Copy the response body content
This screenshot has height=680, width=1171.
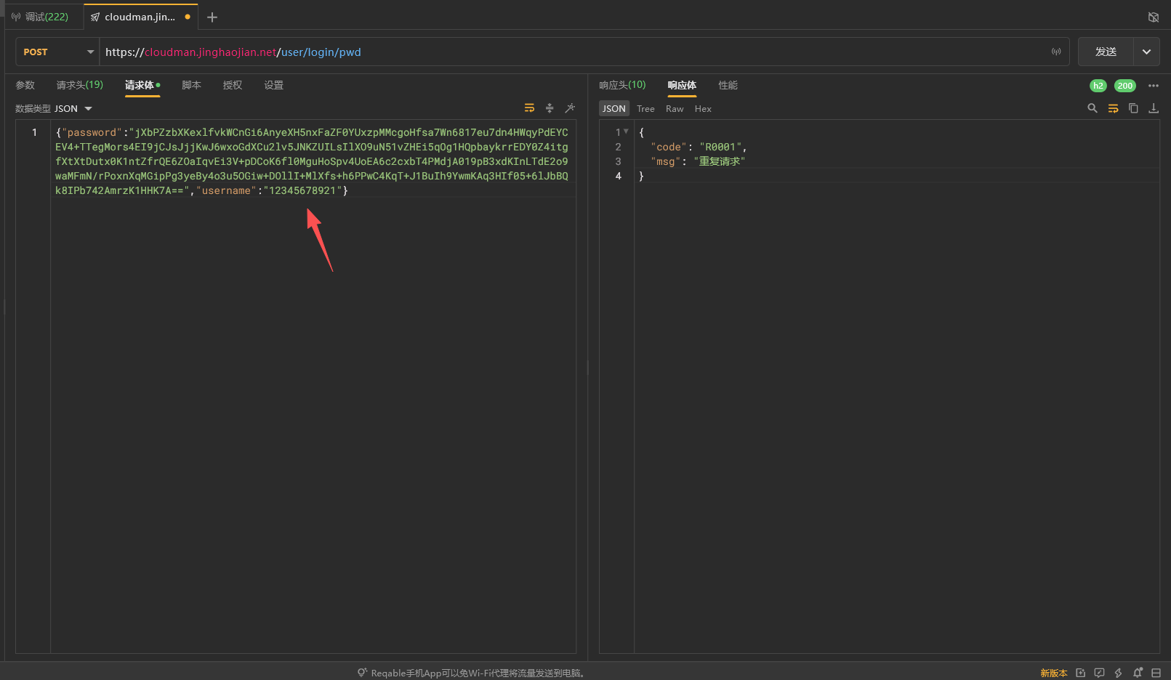1133,108
